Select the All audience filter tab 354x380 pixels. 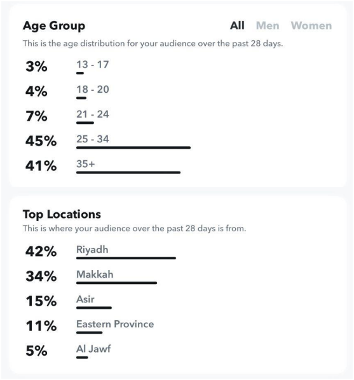[237, 25]
